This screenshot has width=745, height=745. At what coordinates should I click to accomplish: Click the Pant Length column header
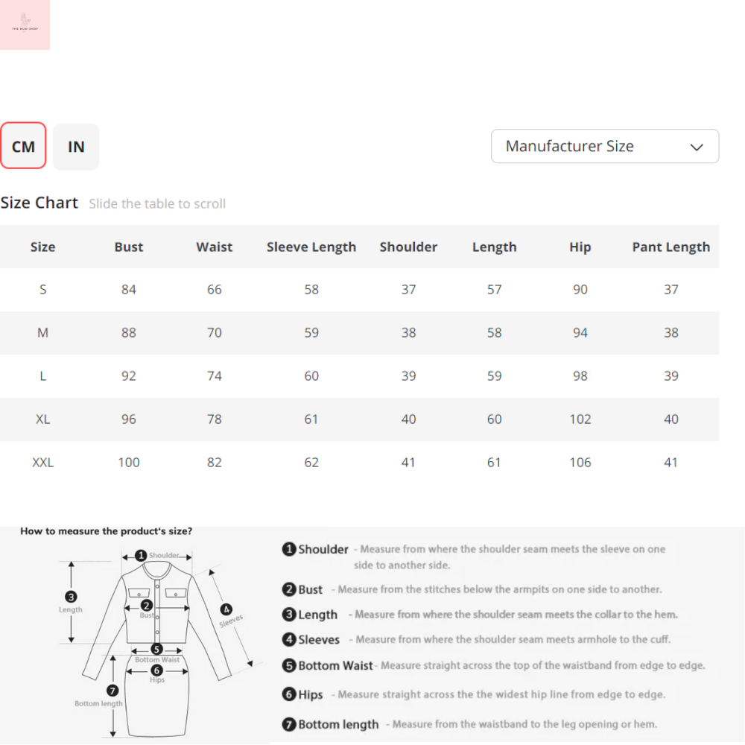(x=670, y=247)
